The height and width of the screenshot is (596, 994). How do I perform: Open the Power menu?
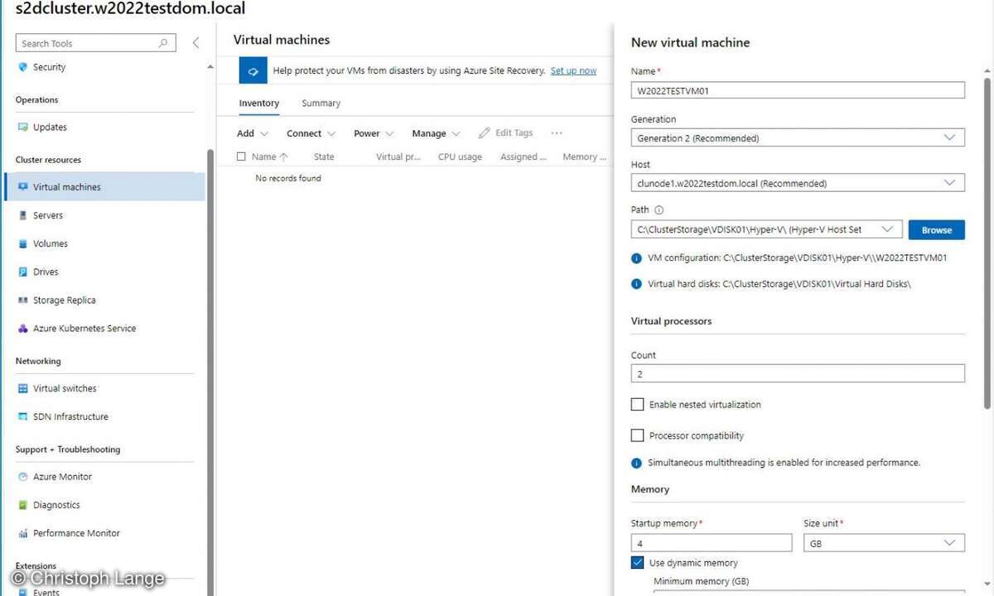[373, 133]
